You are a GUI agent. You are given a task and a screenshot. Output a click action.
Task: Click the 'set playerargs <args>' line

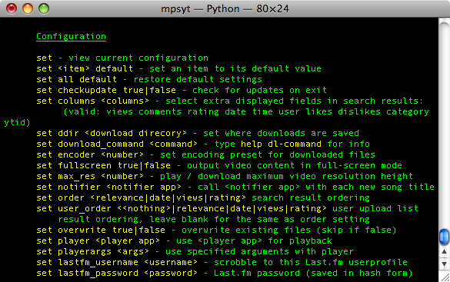tap(195, 251)
